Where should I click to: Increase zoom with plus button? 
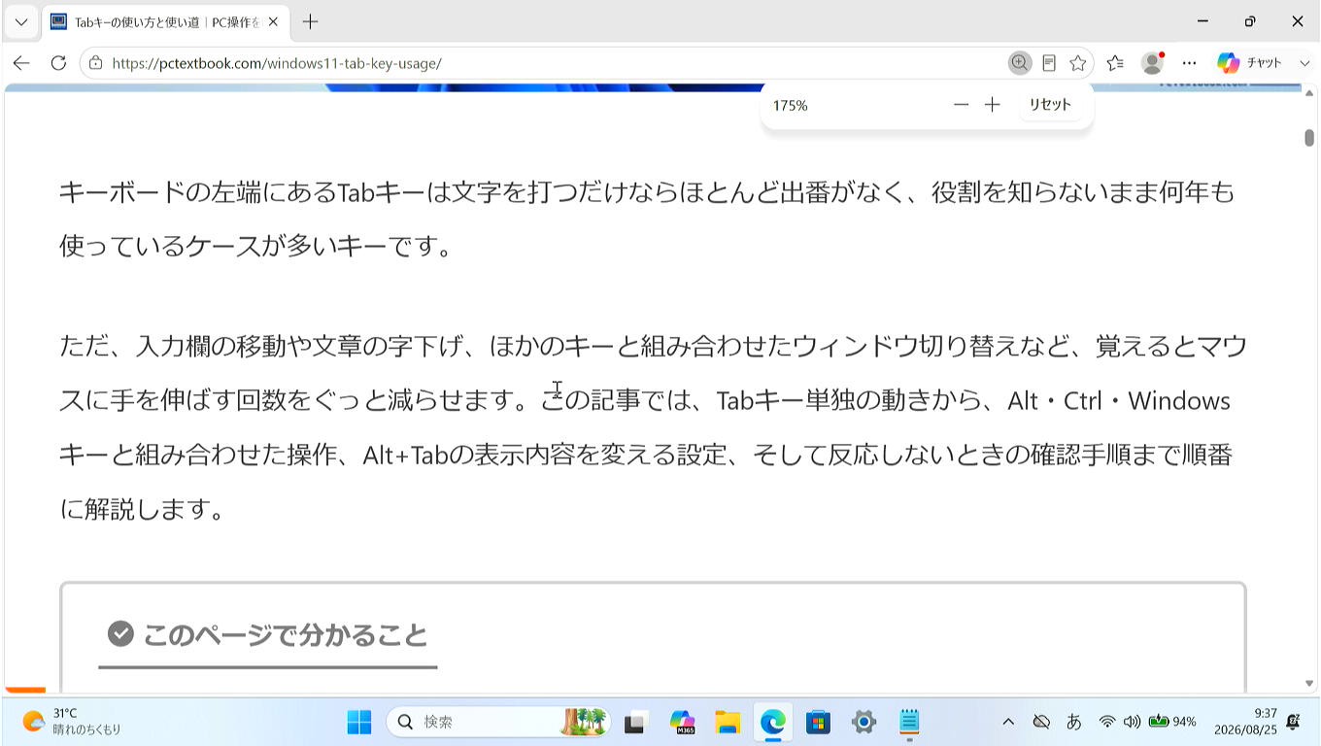(x=992, y=105)
